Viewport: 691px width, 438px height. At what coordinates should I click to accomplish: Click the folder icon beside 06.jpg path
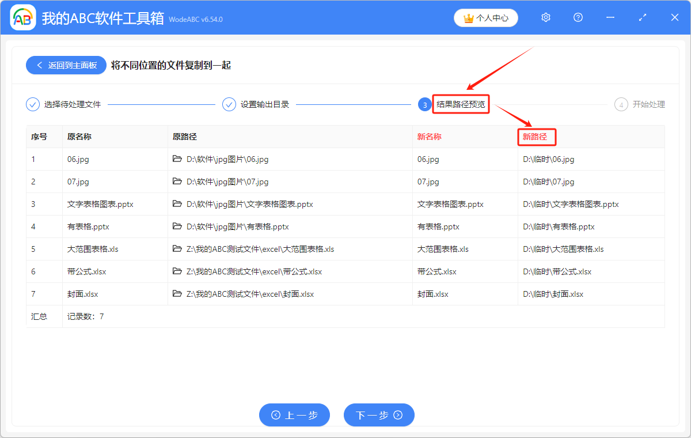tap(177, 159)
